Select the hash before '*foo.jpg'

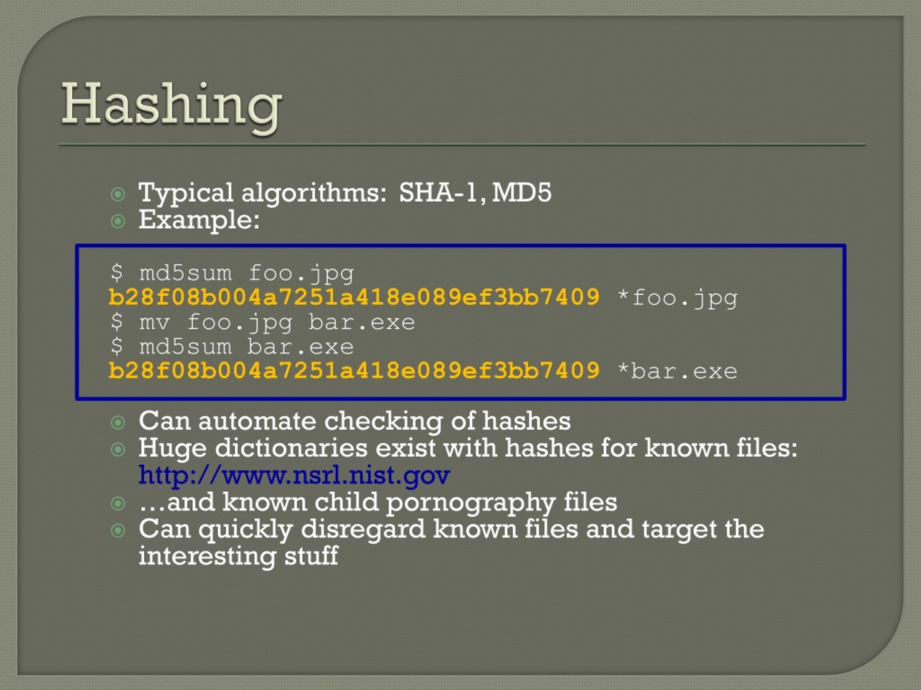[354, 297]
